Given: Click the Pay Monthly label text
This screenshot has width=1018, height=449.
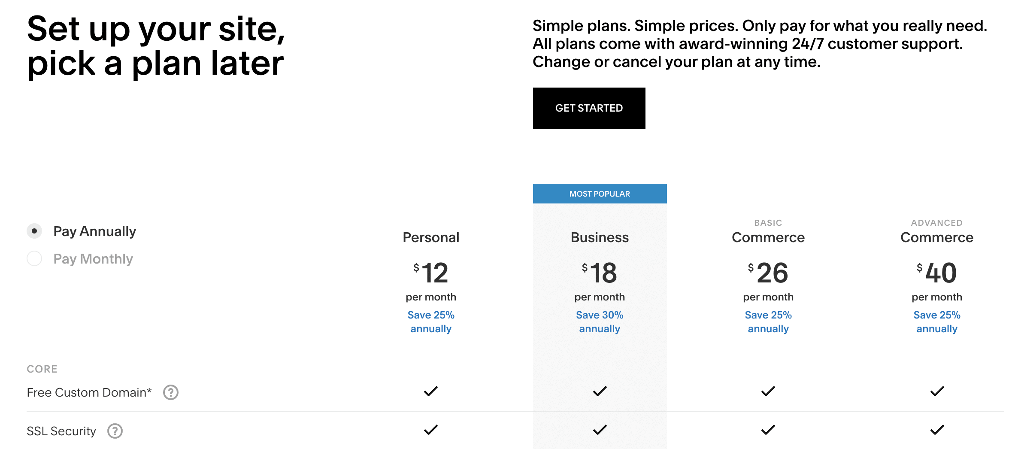Looking at the screenshot, I should point(93,259).
